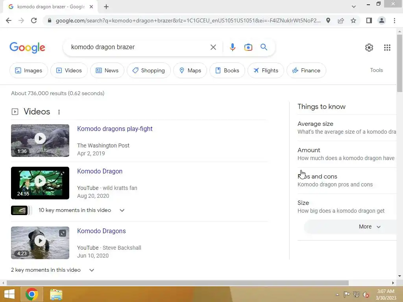This screenshot has height=302, width=403.
Task: Select the Images filter tab
Action: click(28, 70)
